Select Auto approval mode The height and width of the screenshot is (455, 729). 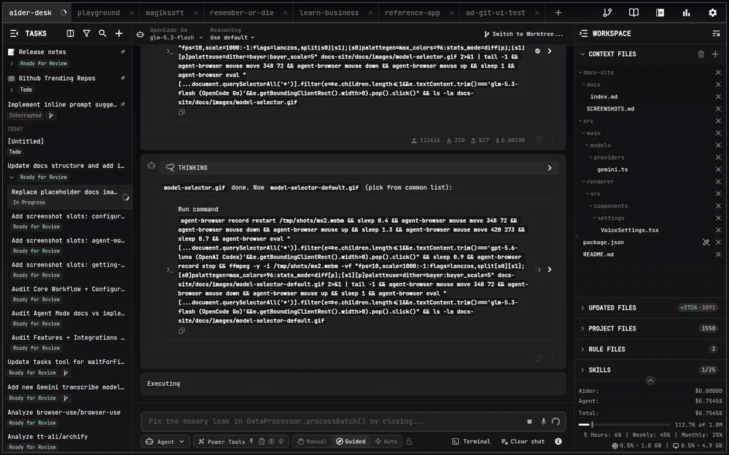click(386, 442)
